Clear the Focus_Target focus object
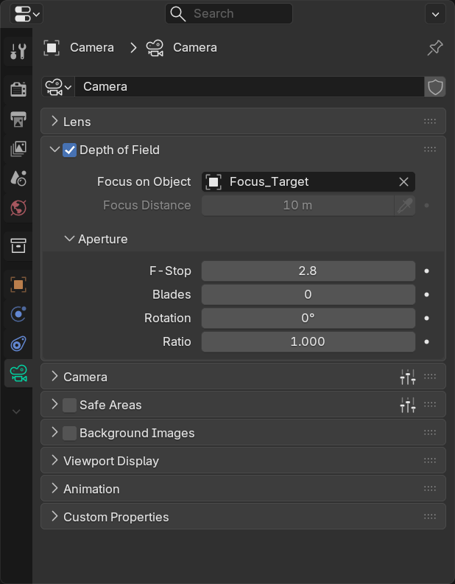 coord(403,181)
